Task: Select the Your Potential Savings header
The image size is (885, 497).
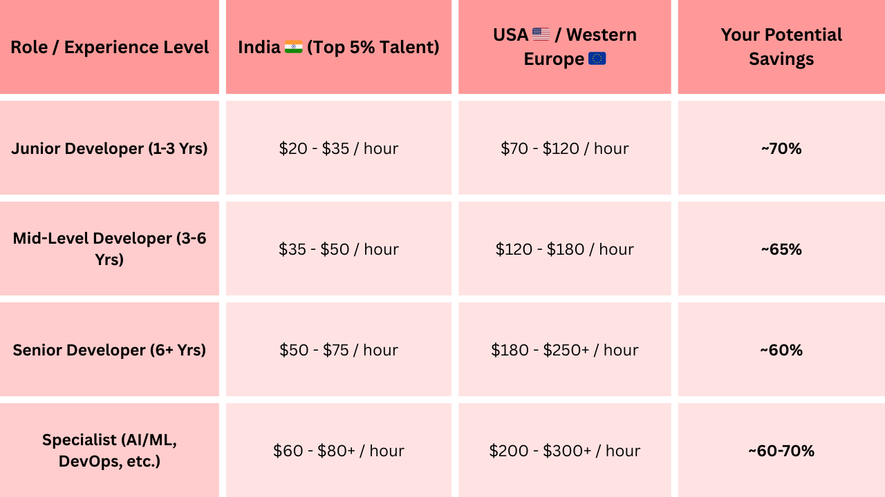Action: (x=781, y=47)
